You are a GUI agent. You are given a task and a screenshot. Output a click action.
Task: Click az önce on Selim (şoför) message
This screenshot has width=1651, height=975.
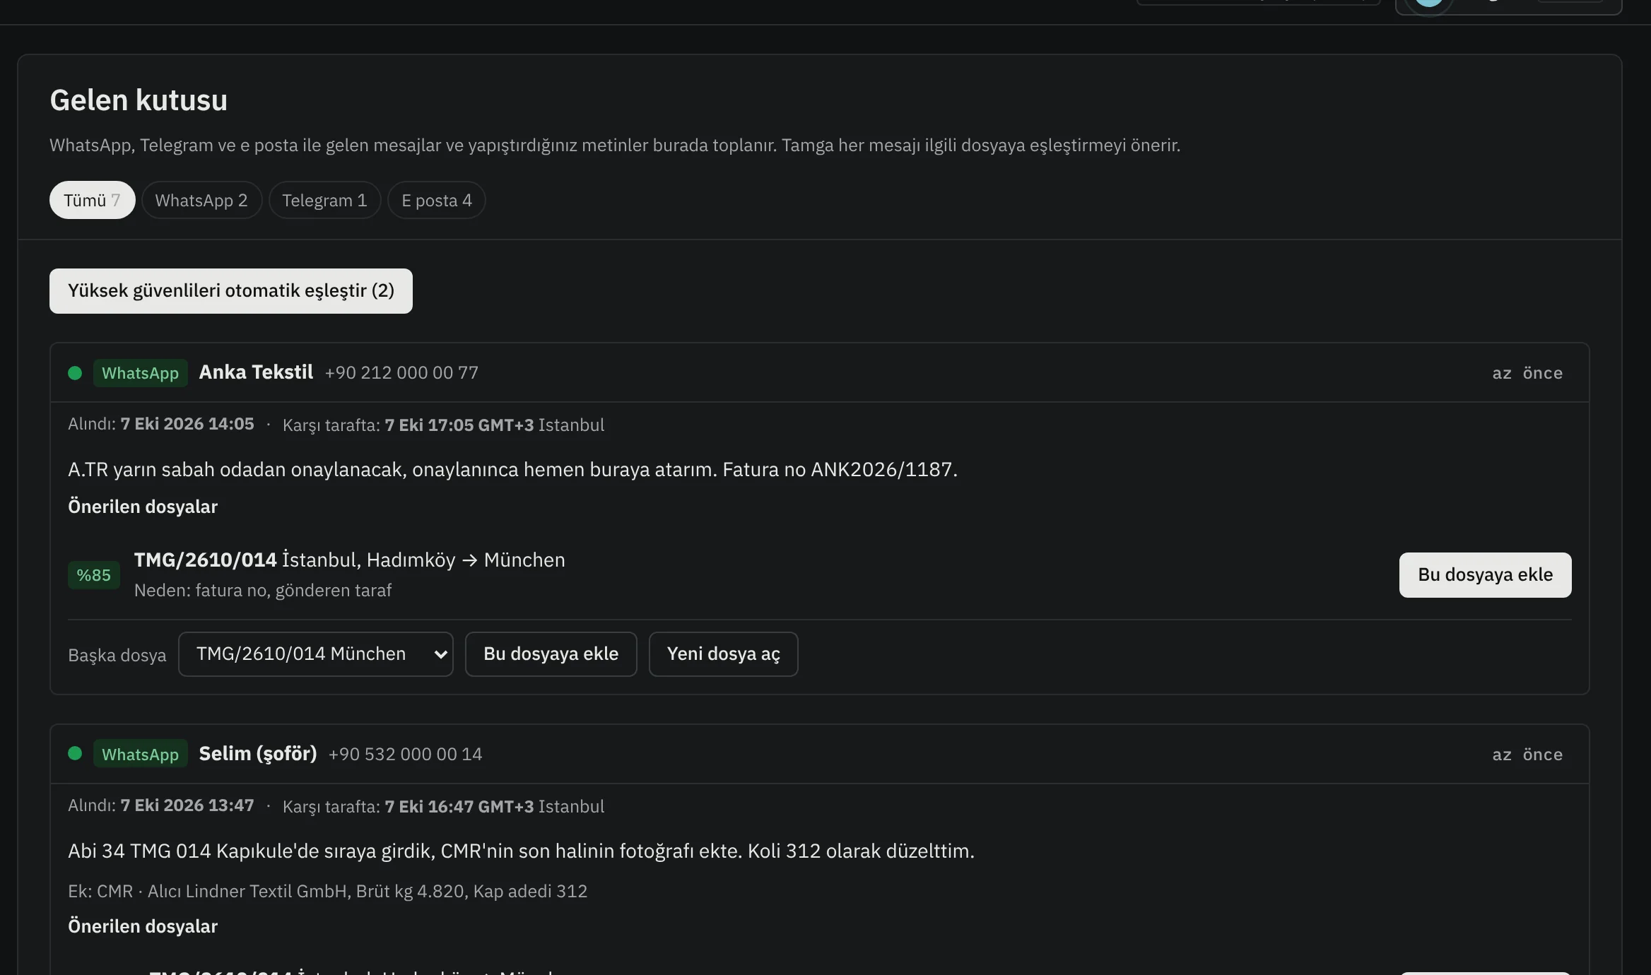point(1527,754)
